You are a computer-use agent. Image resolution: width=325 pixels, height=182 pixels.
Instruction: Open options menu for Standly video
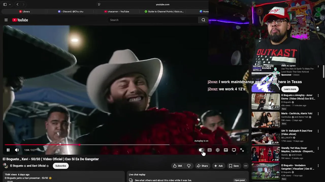point(318,148)
